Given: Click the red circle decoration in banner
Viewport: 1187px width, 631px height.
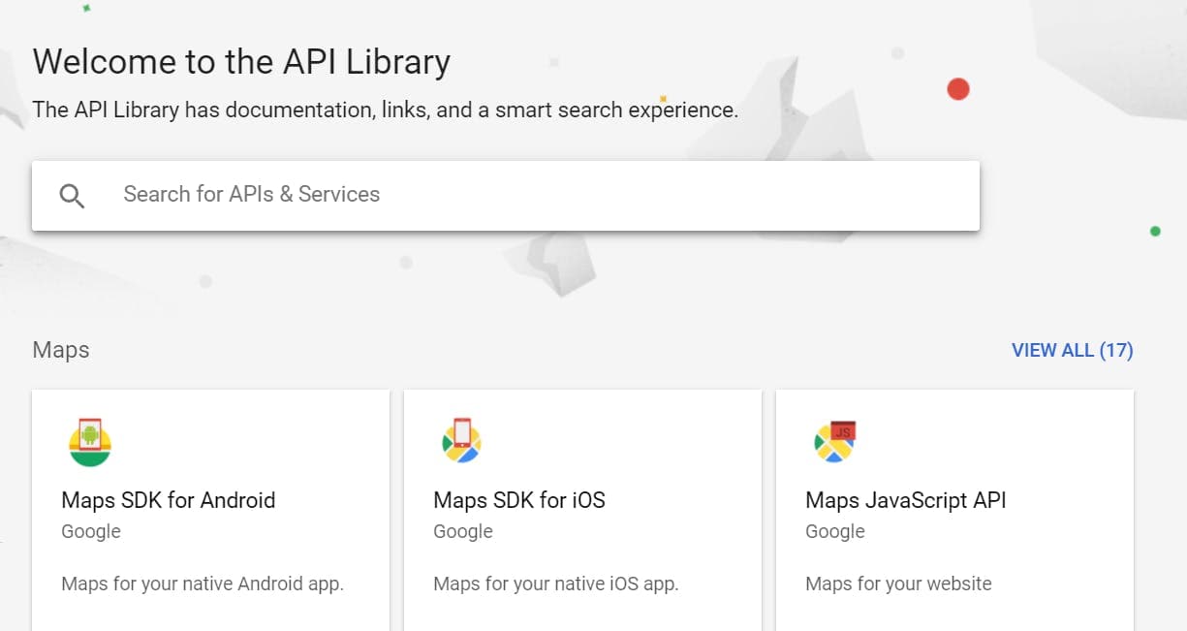Looking at the screenshot, I should [x=958, y=89].
